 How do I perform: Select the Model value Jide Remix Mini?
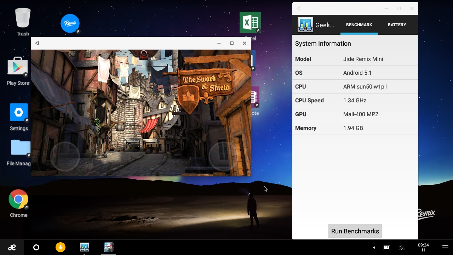tap(363, 59)
